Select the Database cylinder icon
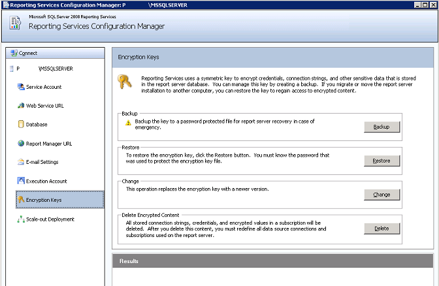Viewport: 439px width, 286px height. click(x=21, y=124)
